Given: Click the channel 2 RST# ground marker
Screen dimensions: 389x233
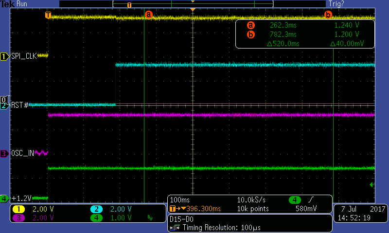Looking at the screenshot, I should (x=3, y=106).
